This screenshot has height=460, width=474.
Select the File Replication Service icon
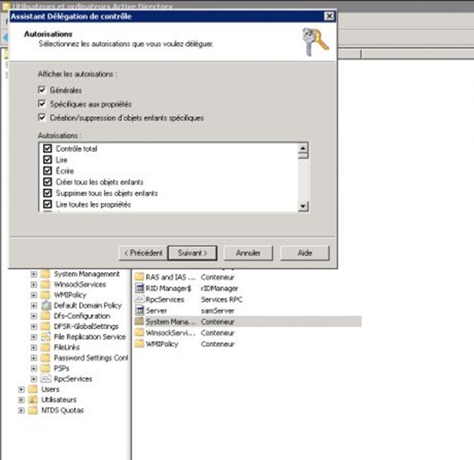(45, 336)
